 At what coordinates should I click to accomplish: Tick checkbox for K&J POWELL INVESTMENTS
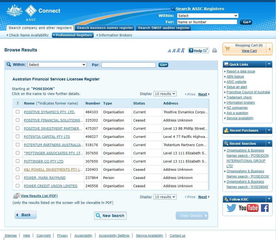(17, 169)
